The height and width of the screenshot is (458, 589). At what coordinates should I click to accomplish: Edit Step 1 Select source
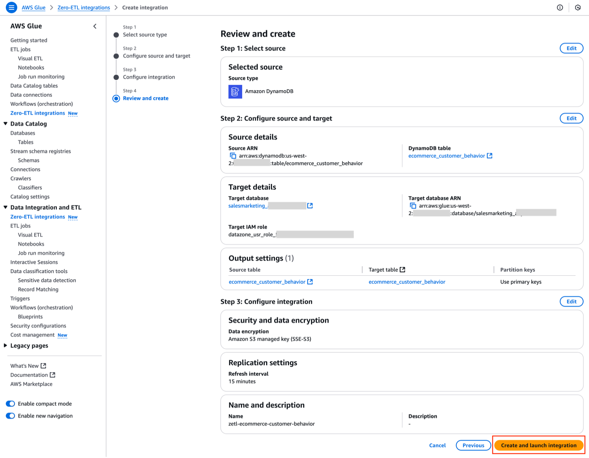point(571,48)
